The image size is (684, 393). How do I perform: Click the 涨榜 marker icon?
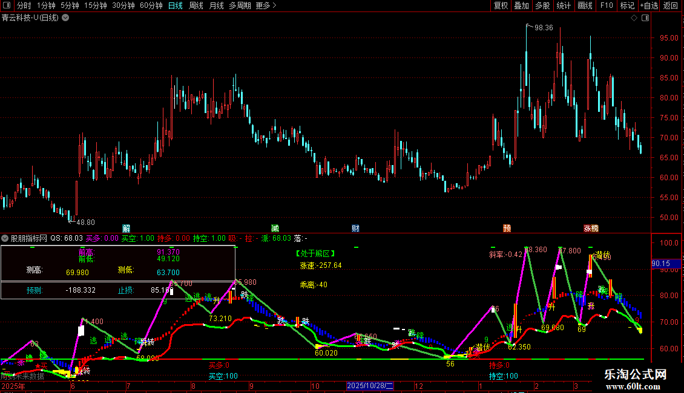[x=591, y=229]
